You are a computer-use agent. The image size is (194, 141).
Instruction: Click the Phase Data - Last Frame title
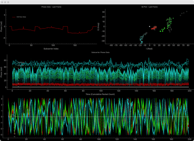(51, 7)
